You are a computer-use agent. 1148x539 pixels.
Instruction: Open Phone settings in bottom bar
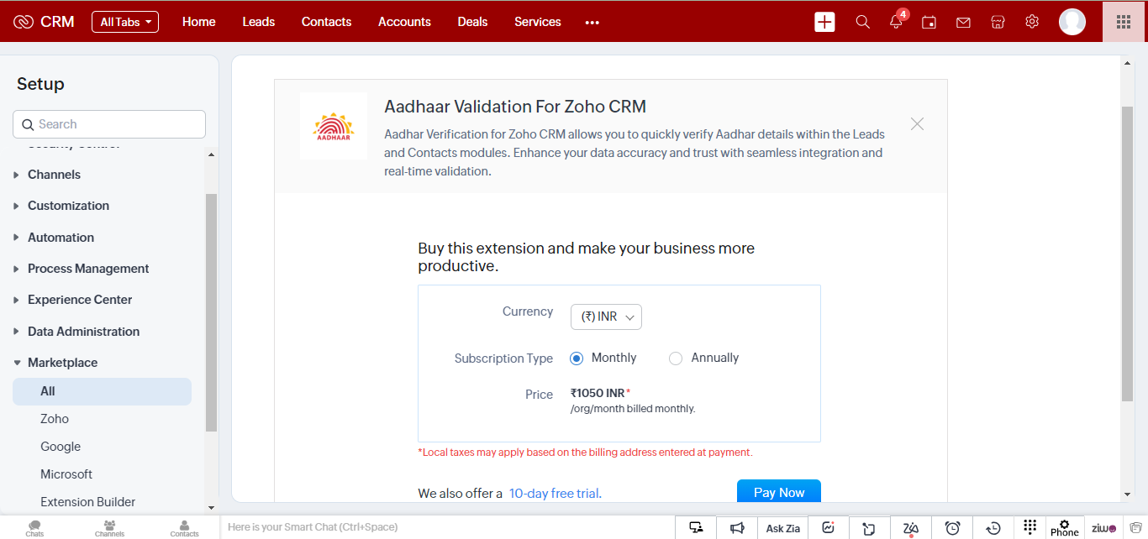coord(1064,528)
